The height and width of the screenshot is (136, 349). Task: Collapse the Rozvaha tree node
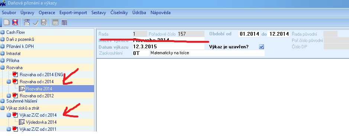pyautogui.click(x=3, y=68)
